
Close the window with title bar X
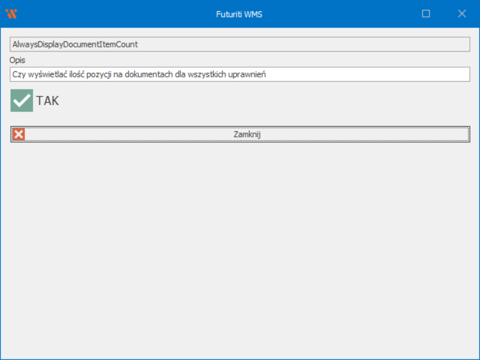coord(461,14)
